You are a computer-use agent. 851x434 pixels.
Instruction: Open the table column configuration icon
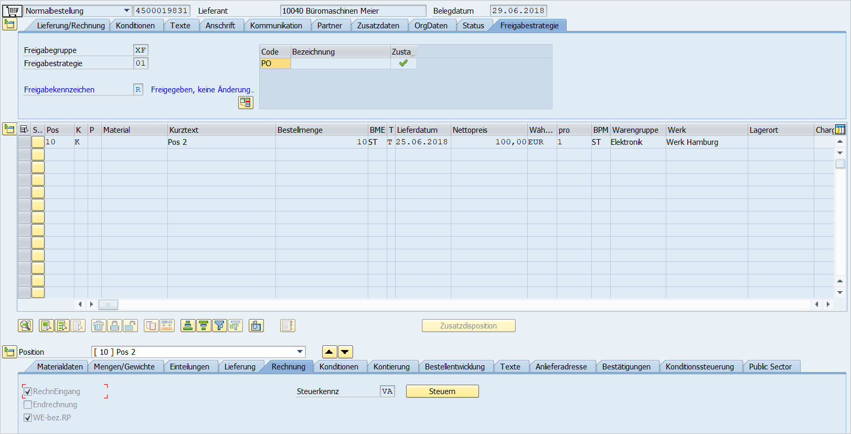point(840,130)
